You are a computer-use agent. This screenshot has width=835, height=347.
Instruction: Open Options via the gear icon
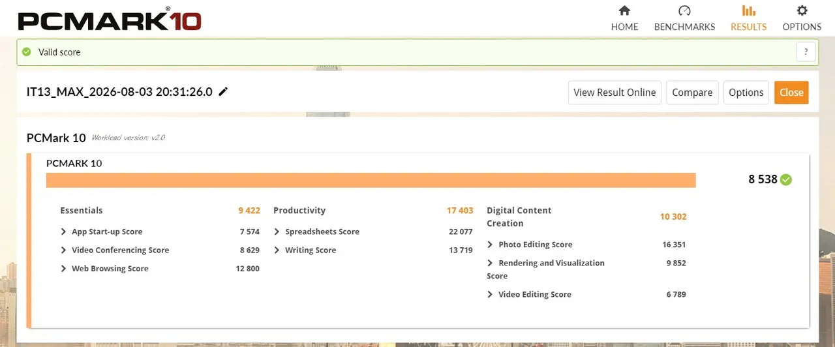pos(802,10)
